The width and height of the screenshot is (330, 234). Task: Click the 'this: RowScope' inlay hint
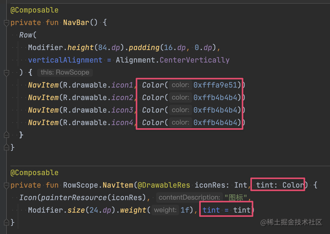coord(65,72)
